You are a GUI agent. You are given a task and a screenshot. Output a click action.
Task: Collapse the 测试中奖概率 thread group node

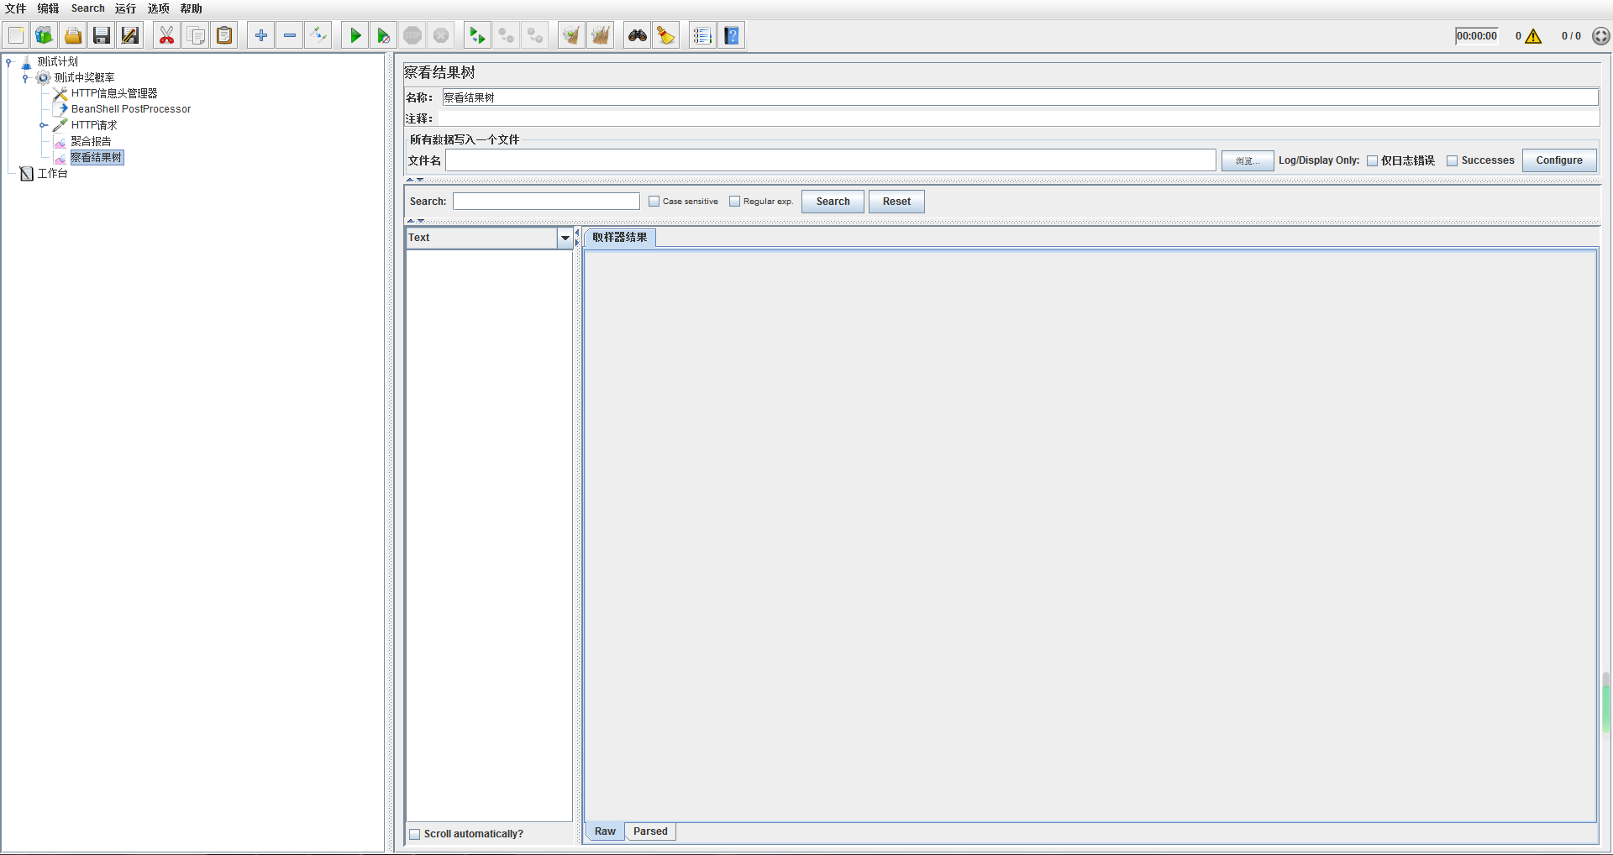click(x=25, y=78)
